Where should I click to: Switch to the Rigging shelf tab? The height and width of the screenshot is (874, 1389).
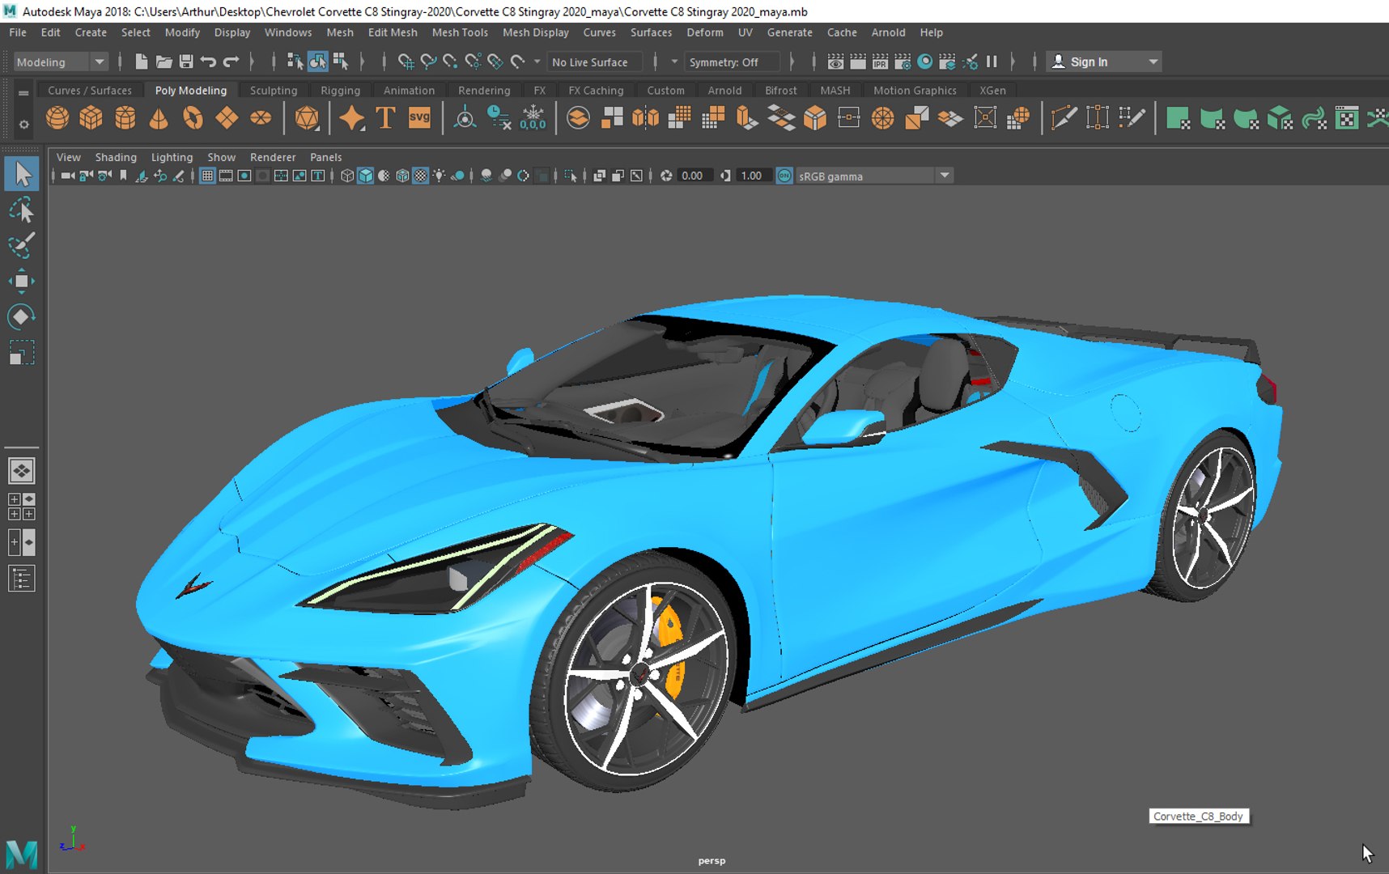340,91
